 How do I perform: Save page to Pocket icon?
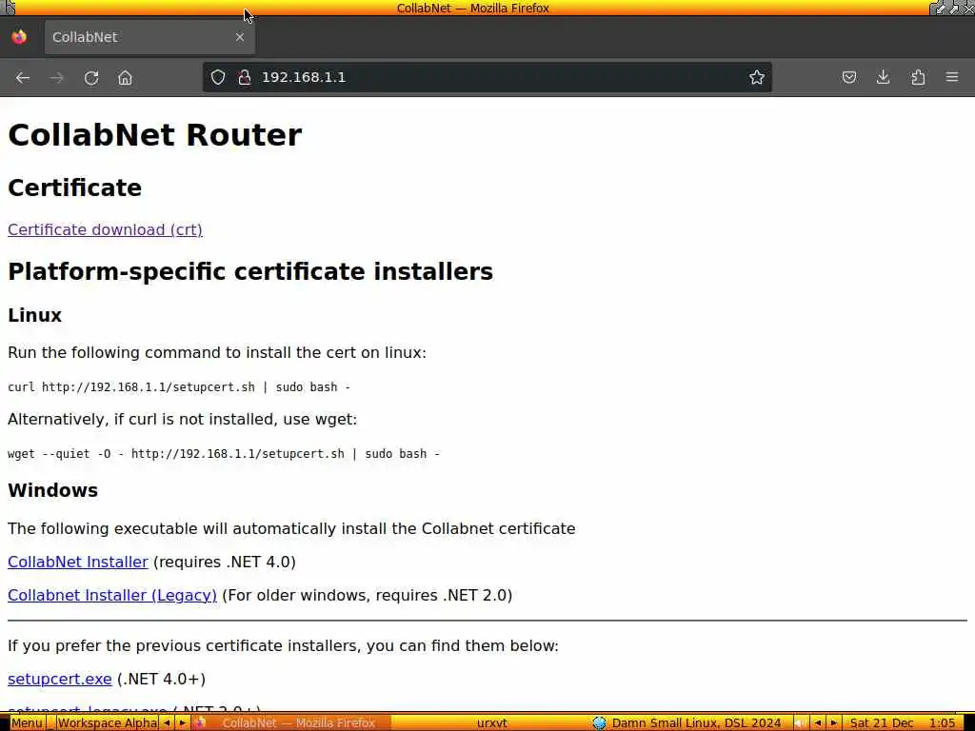coord(848,77)
